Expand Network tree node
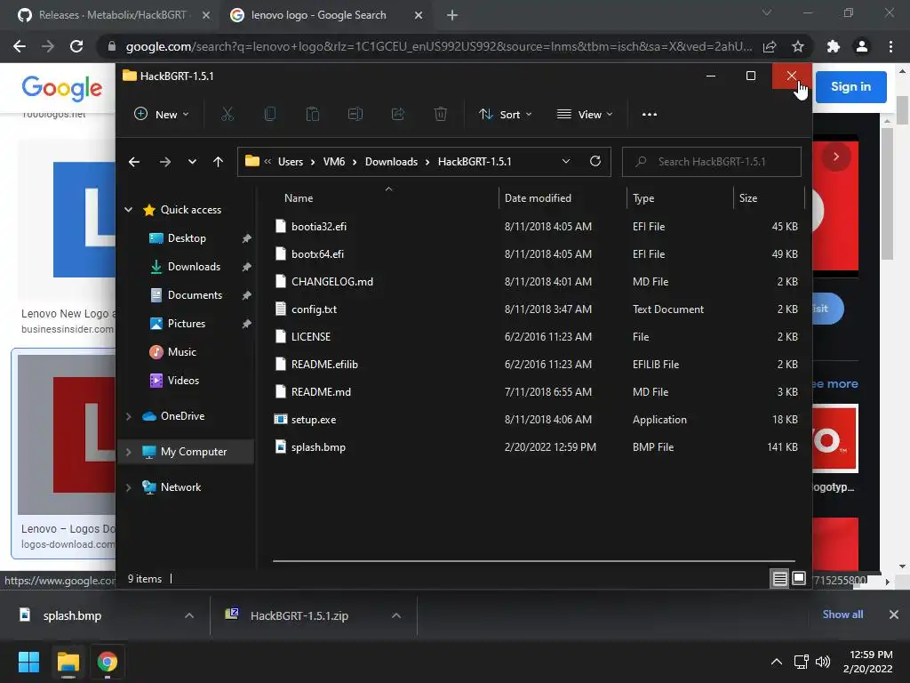 [x=129, y=487]
